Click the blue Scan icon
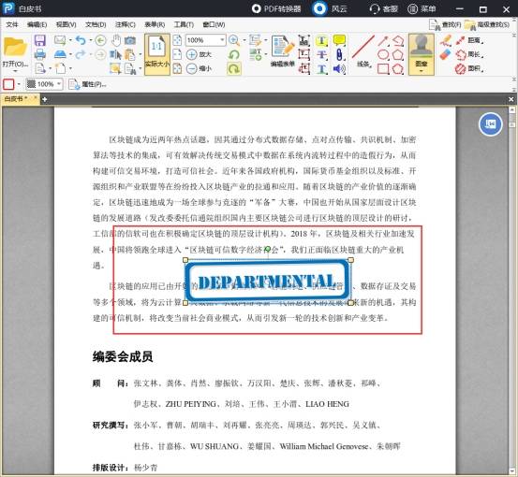 coord(60,54)
